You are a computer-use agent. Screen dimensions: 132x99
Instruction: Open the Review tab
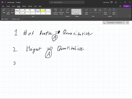[30, 6]
